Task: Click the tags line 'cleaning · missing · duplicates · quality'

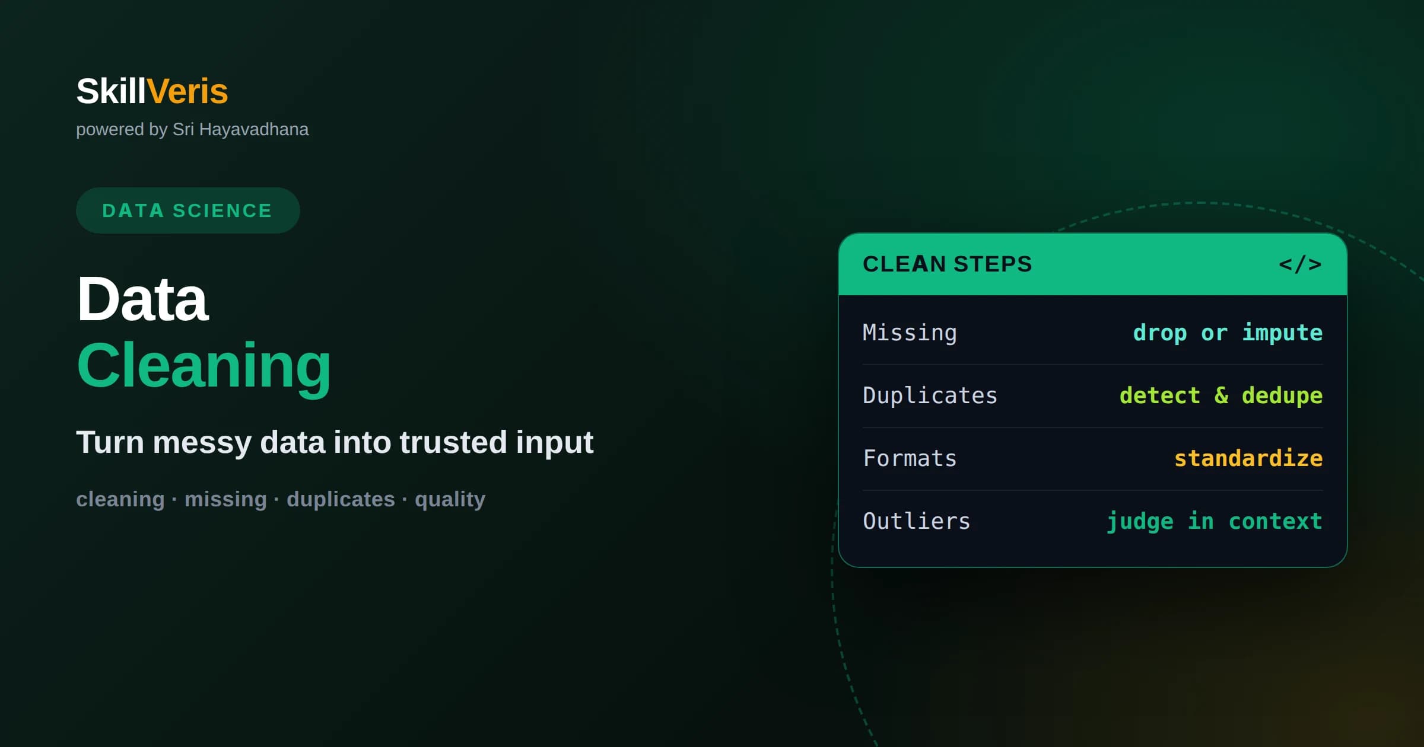Action: click(281, 499)
